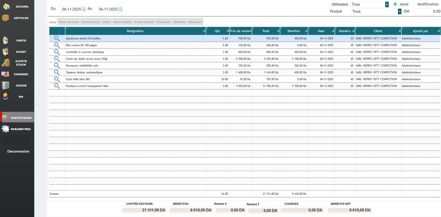Click the calendar icon in Du date field

pos(84,9)
